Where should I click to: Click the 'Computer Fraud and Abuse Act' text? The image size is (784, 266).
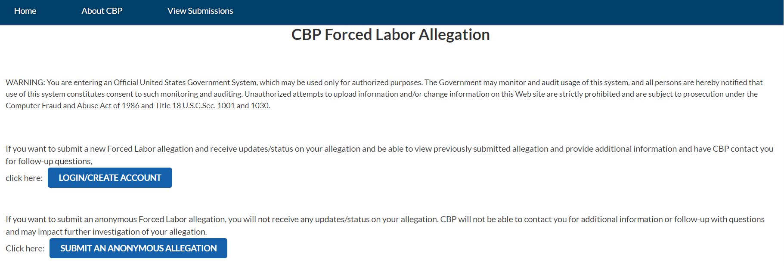(59, 106)
